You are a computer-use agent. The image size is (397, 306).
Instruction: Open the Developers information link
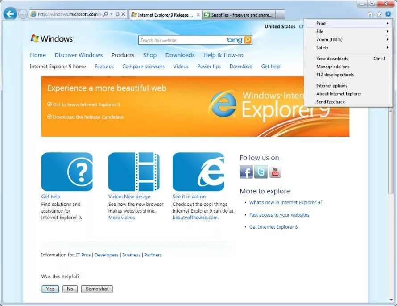click(x=106, y=255)
